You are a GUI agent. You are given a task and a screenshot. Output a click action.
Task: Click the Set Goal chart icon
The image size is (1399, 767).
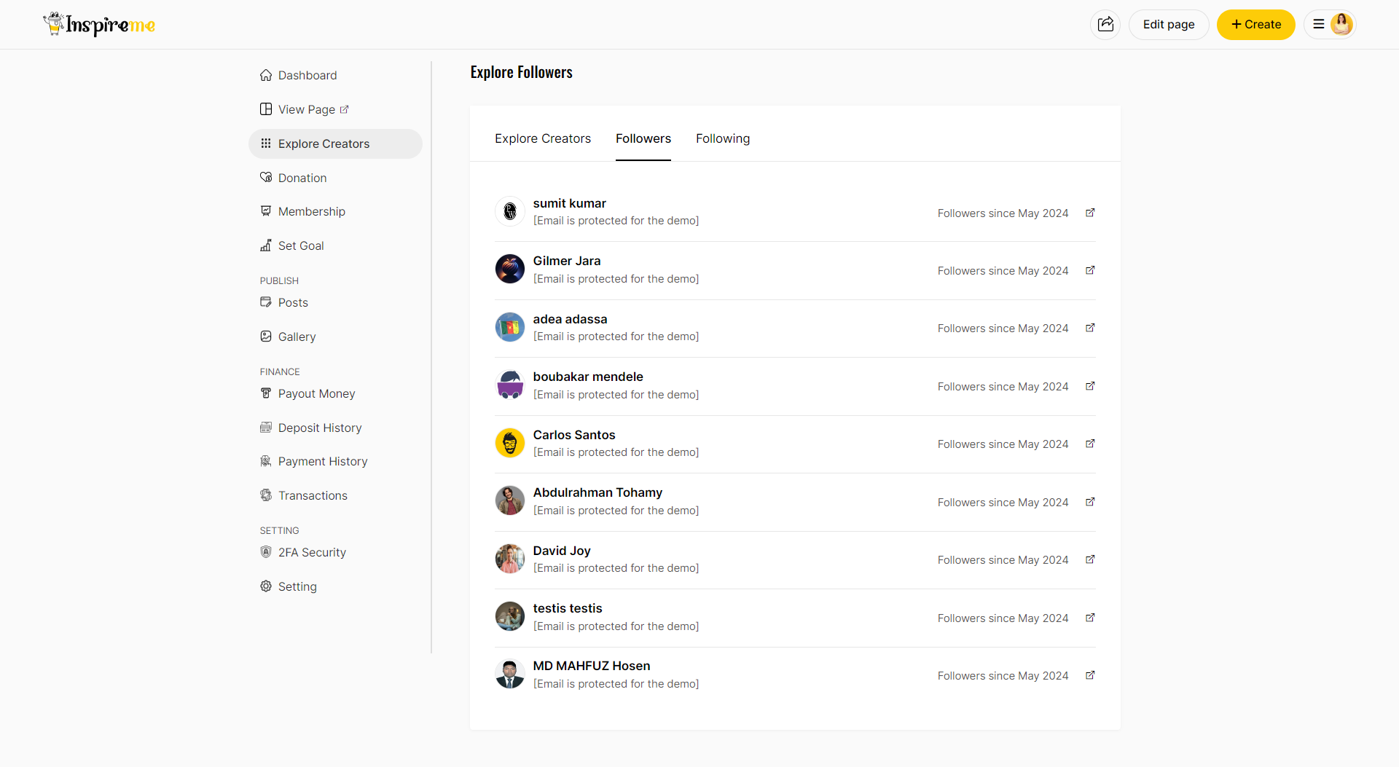click(x=266, y=245)
